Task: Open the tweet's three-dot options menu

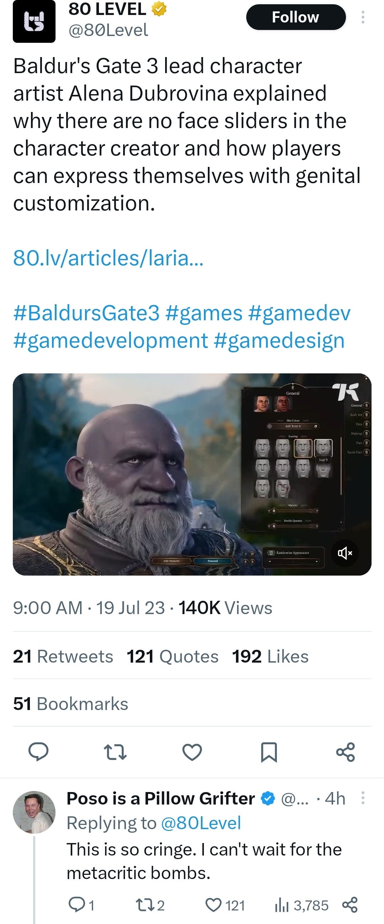Action: pos(363,17)
